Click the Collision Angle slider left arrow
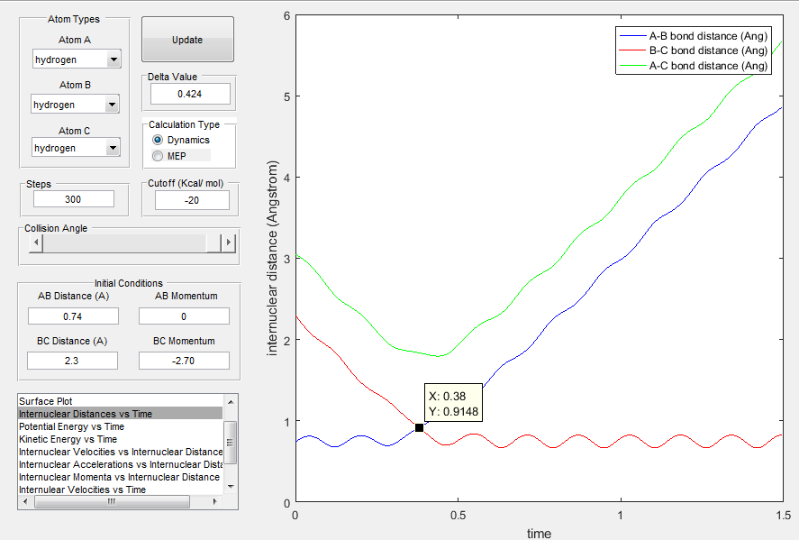799x540 pixels. 36,243
